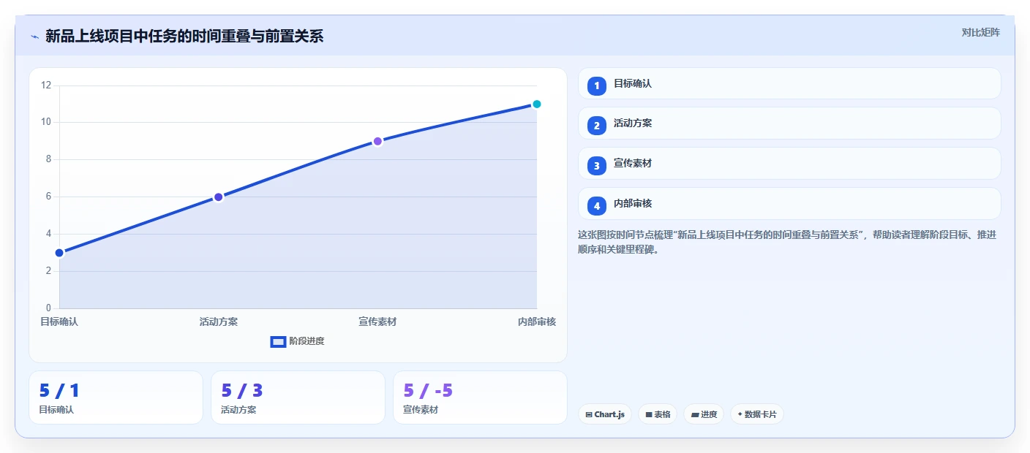The width and height of the screenshot is (1030, 453).
Task: Select the 宣传素材 step row
Action: click(789, 164)
